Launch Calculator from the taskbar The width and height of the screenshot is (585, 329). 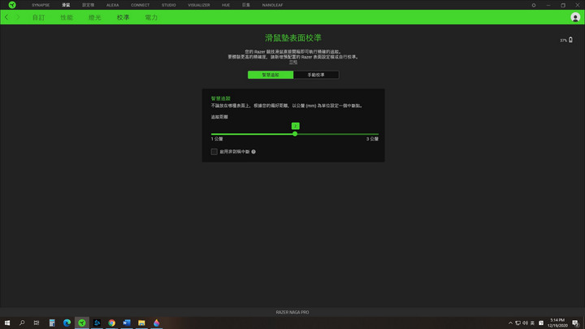tap(52, 323)
